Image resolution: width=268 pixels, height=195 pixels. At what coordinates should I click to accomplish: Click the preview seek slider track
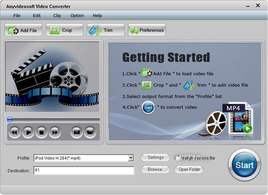pos(54,119)
